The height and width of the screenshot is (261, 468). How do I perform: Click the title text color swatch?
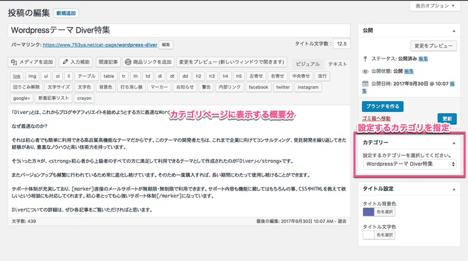click(369, 235)
